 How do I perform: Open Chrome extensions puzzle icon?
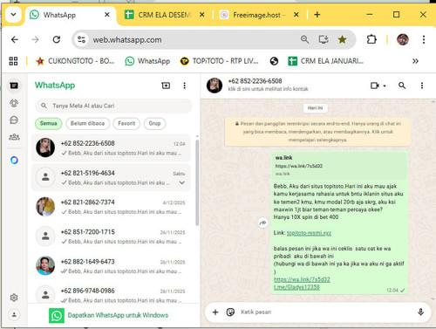click(x=371, y=39)
